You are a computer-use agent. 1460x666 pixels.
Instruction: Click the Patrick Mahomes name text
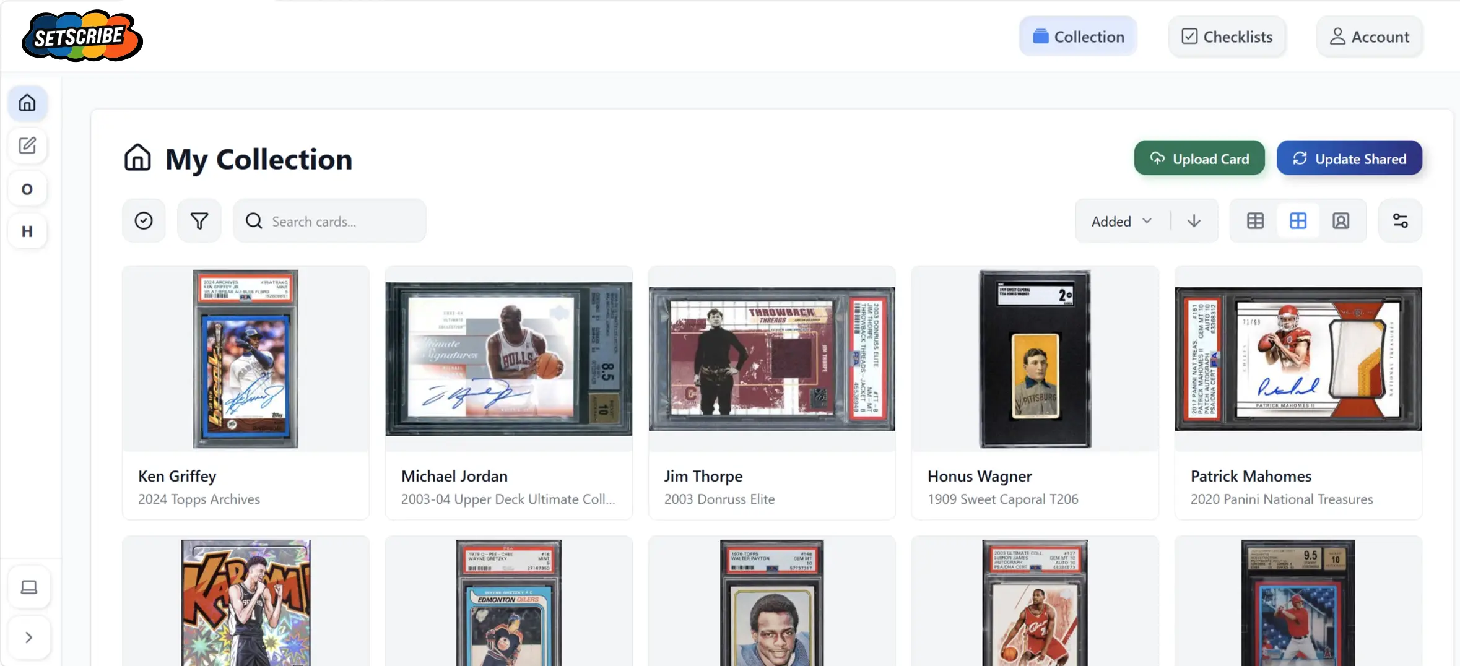point(1251,476)
